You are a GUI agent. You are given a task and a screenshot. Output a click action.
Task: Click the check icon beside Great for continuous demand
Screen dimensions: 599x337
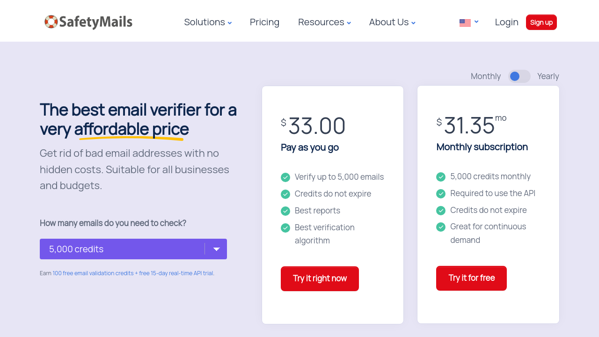[441, 227]
